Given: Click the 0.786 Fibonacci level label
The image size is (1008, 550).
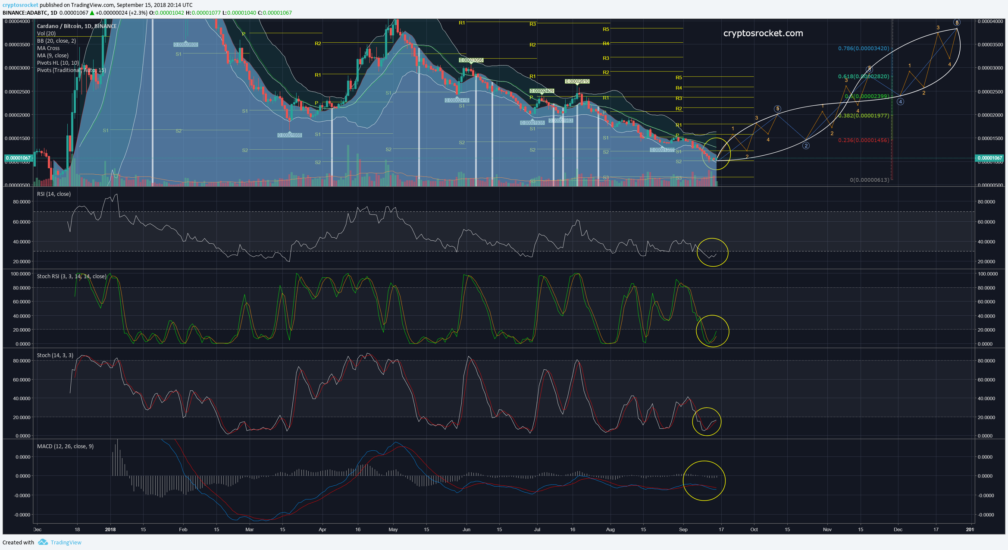Looking at the screenshot, I should 863,48.
